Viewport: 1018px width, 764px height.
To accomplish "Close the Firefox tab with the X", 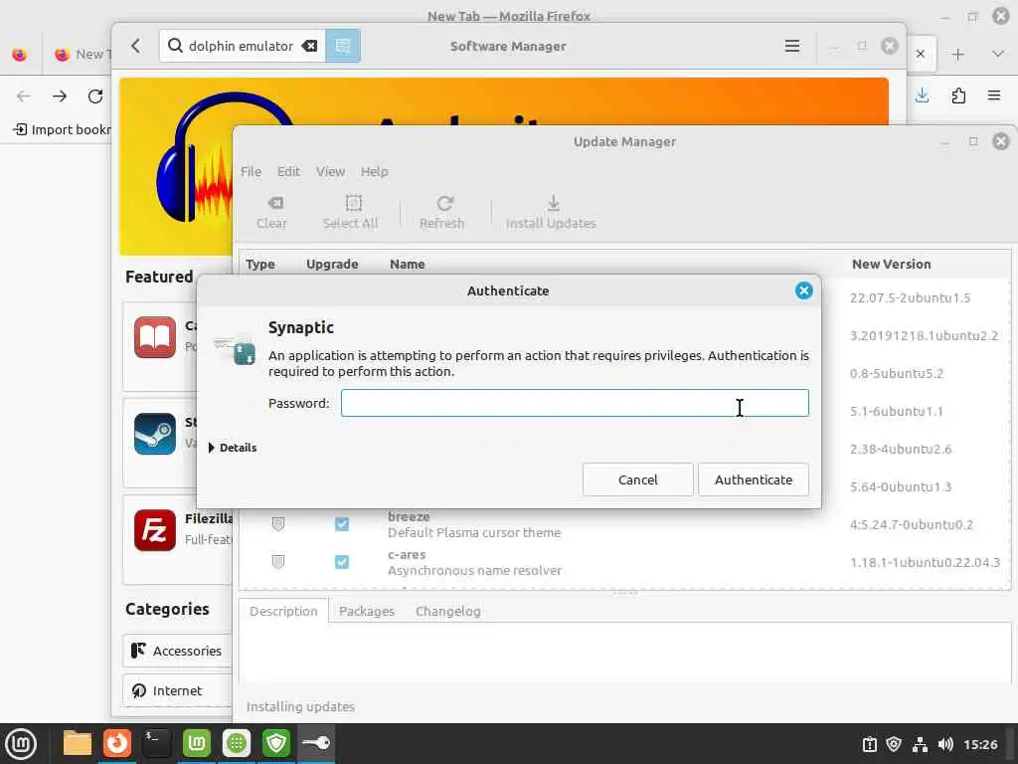I will (x=920, y=54).
